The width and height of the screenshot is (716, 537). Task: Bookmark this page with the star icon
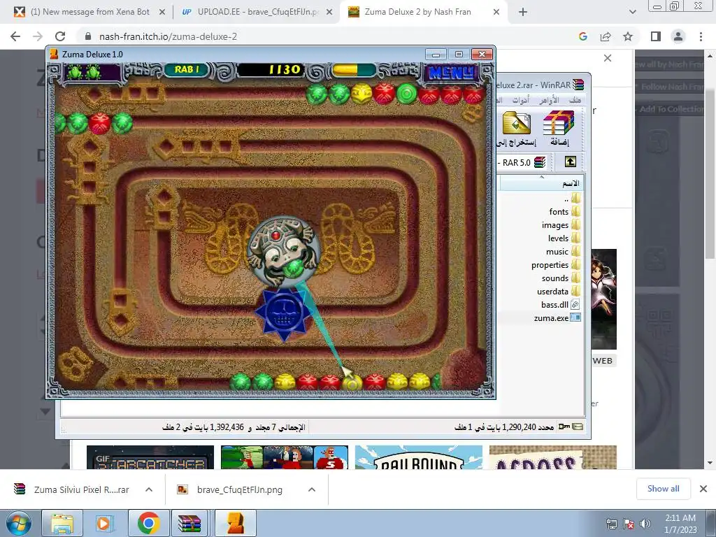pos(628,36)
